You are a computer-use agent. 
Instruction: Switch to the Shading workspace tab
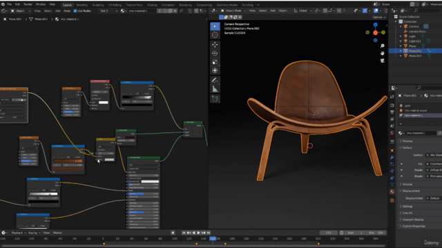click(152, 5)
